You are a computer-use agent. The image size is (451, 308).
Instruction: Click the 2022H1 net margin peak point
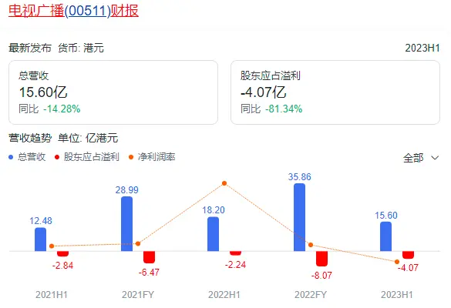(x=224, y=183)
